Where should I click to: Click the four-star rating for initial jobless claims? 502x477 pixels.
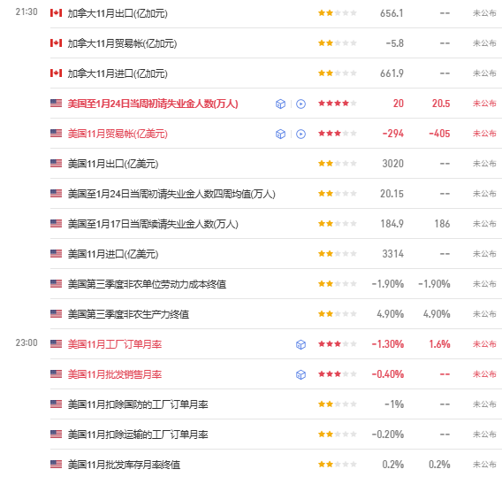(x=337, y=104)
